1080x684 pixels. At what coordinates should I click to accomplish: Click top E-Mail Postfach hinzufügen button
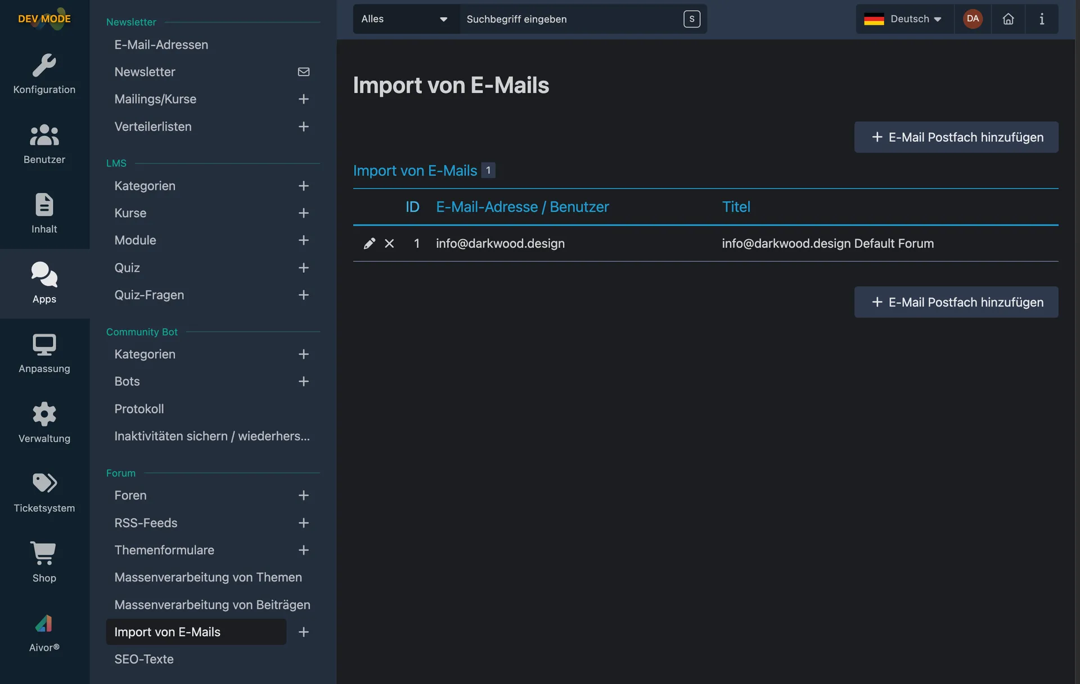point(956,137)
